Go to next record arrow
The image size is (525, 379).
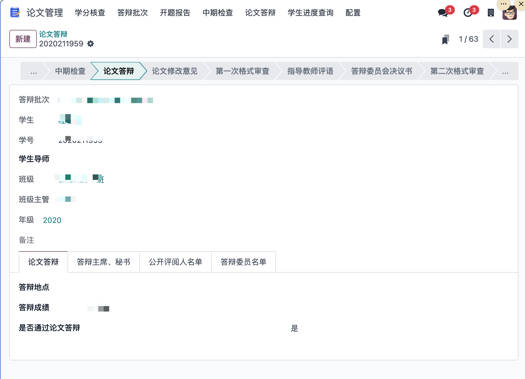point(509,39)
